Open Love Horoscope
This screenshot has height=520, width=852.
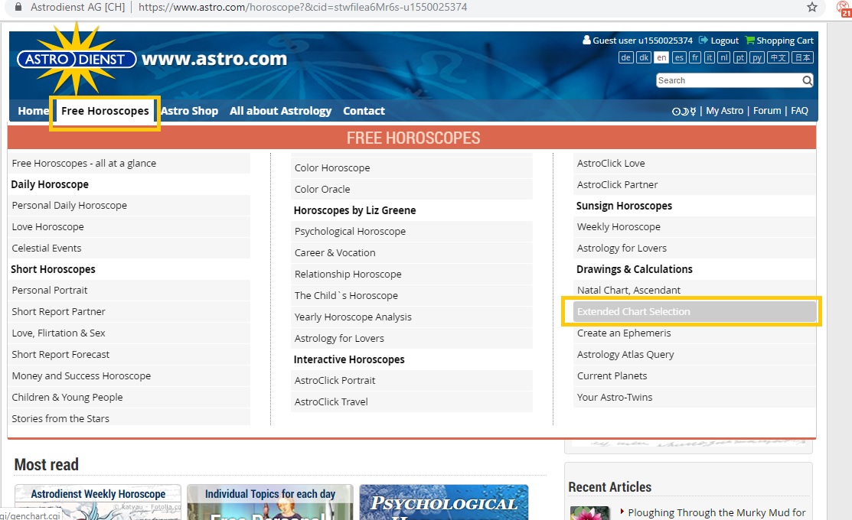click(129, 227)
